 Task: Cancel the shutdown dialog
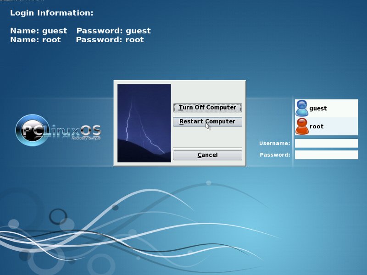(207, 155)
